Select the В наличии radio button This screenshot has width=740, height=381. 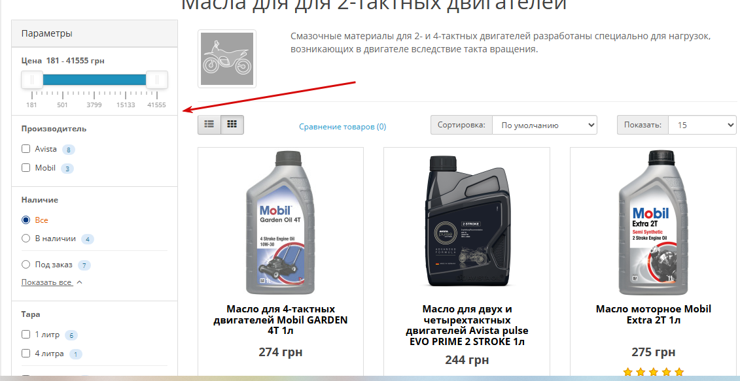tap(26, 239)
